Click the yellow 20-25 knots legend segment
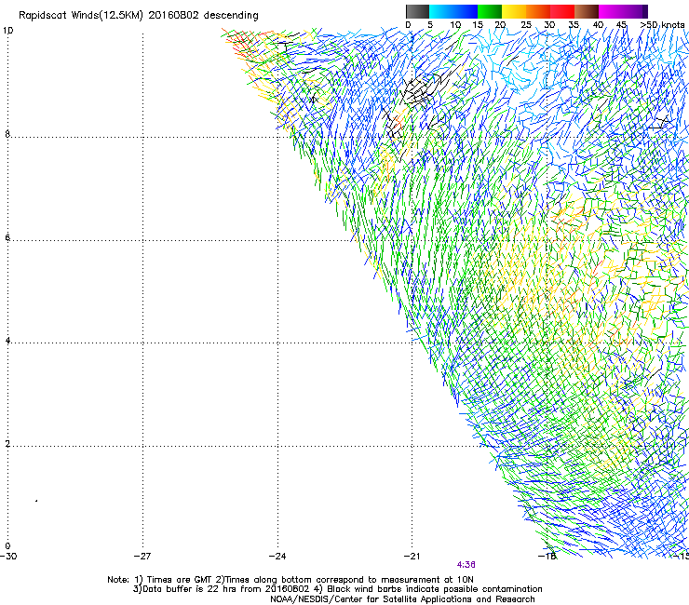 pos(514,11)
